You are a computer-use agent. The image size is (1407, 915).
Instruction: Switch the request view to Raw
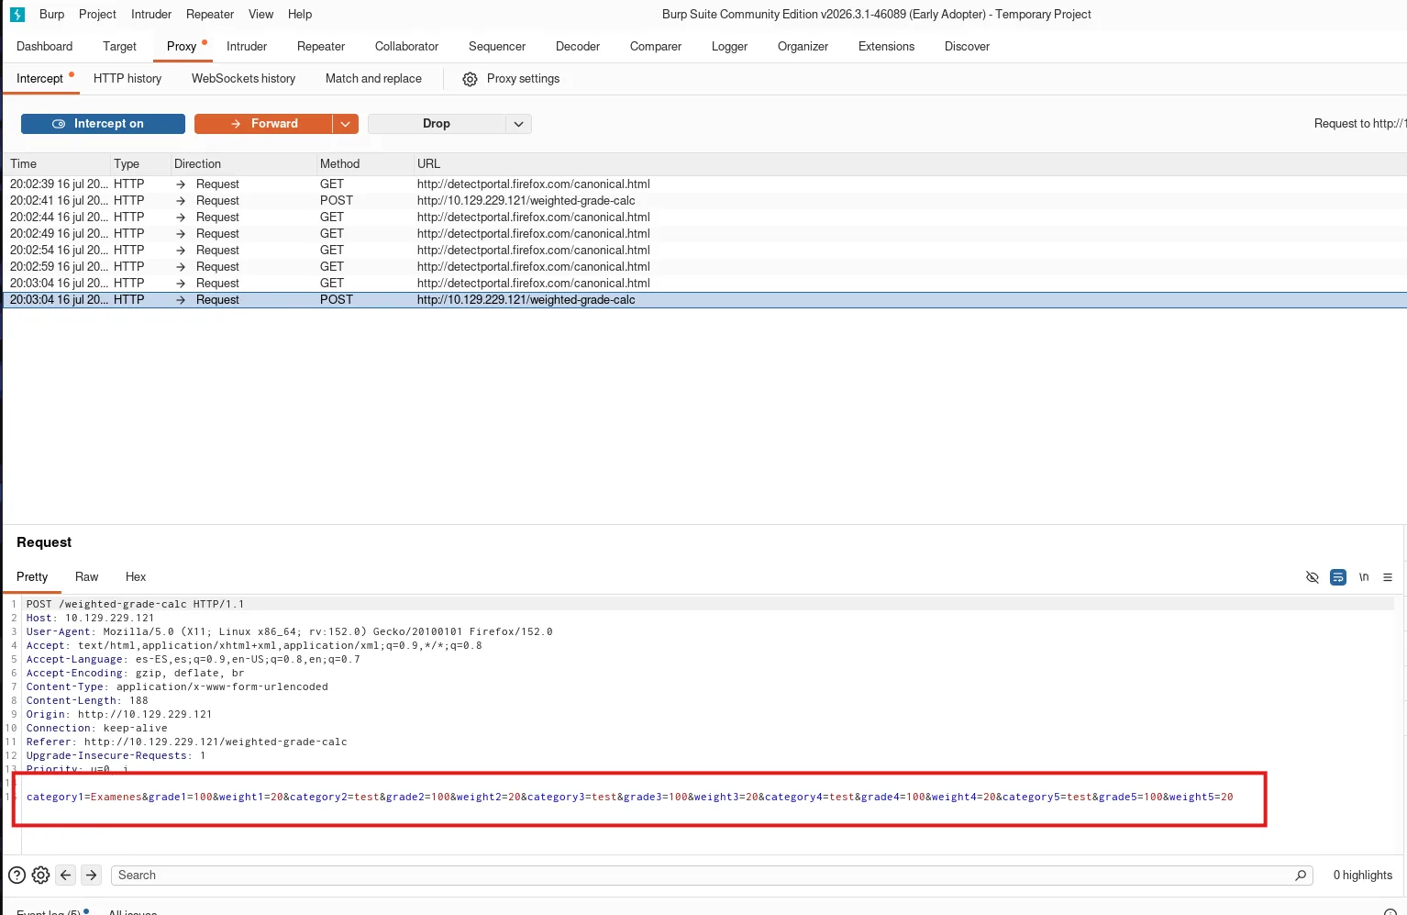pos(86,577)
